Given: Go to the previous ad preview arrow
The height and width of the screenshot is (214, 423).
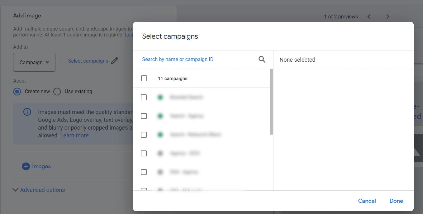Looking at the screenshot, I should tap(369, 17).
